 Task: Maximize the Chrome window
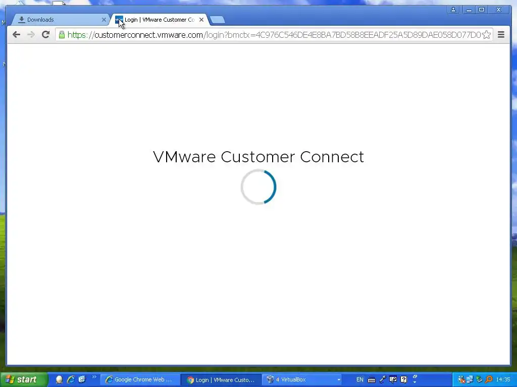coord(482,10)
